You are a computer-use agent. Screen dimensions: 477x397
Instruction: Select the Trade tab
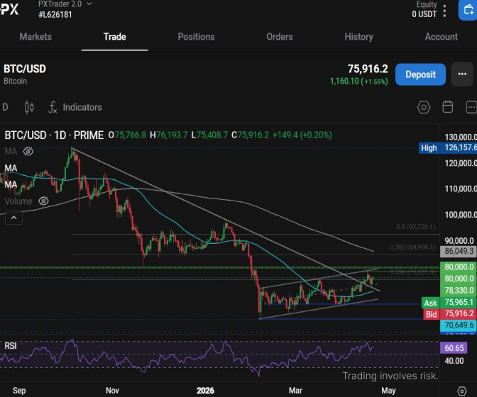coord(115,37)
